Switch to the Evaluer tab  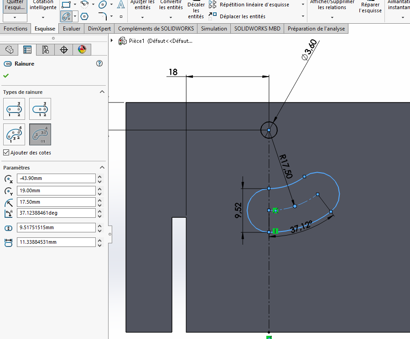(x=72, y=29)
